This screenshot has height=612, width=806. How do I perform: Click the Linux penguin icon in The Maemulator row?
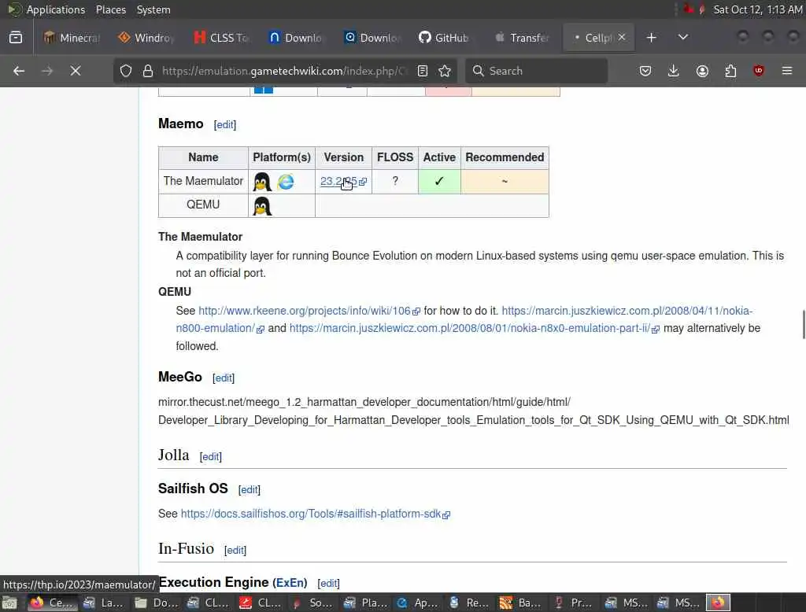coord(262,182)
